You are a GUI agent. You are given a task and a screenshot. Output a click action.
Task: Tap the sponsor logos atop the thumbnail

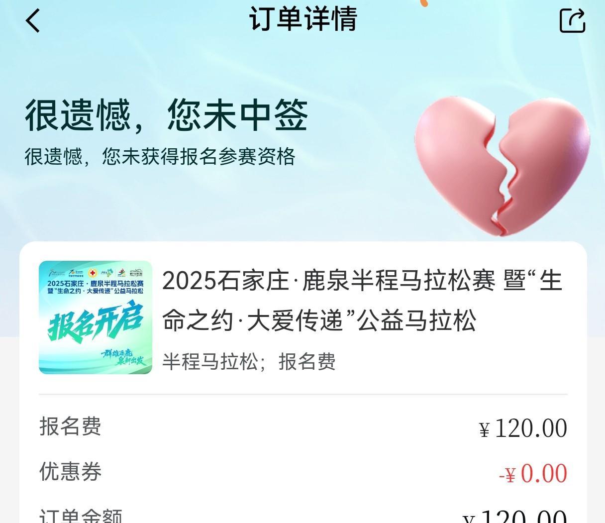pos(96,273)
